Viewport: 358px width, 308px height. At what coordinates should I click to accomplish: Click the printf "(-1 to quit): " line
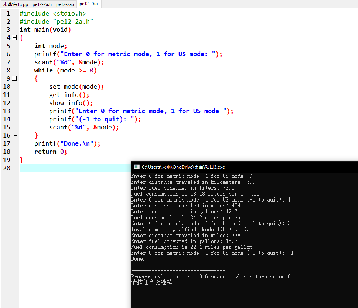click(95, 119)
